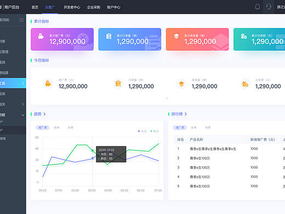Click the 04:00 label on chart axis
Image resolution: width=285 pixels, height=214 pixels.
coord(108,190)
